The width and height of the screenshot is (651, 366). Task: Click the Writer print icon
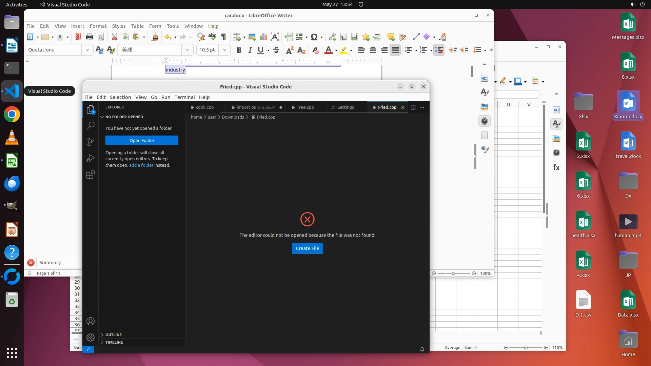89,37
